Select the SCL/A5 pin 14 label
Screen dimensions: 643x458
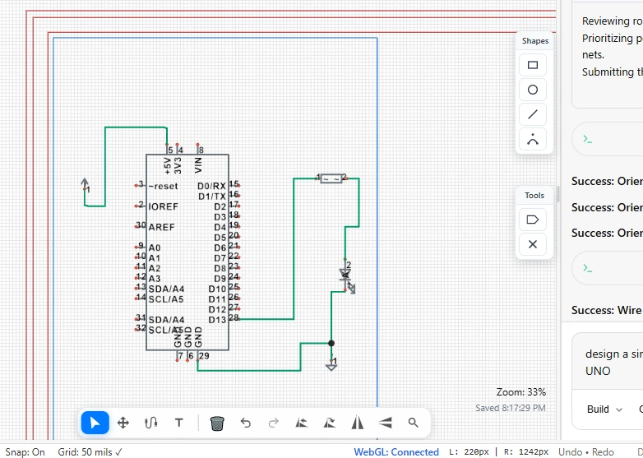pyautogui.click(x=166, y=299)
